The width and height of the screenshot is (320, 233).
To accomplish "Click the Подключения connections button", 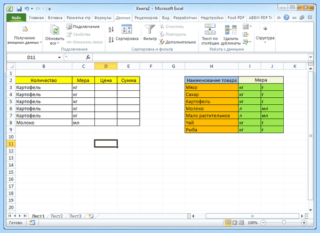I will pos(83,26).
